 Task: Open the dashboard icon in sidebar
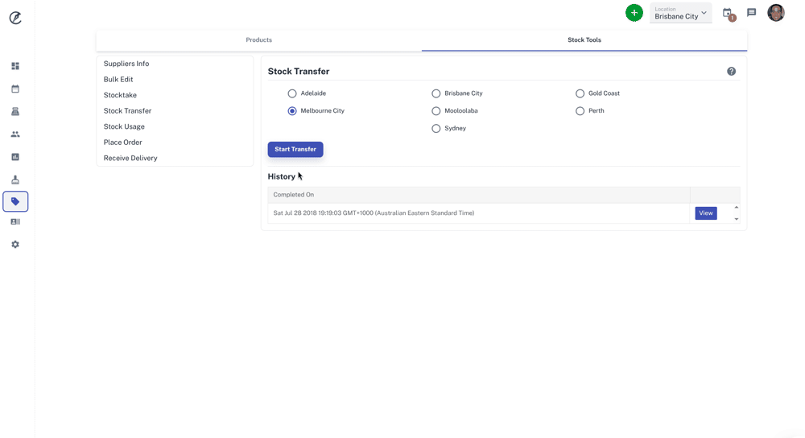15,66
